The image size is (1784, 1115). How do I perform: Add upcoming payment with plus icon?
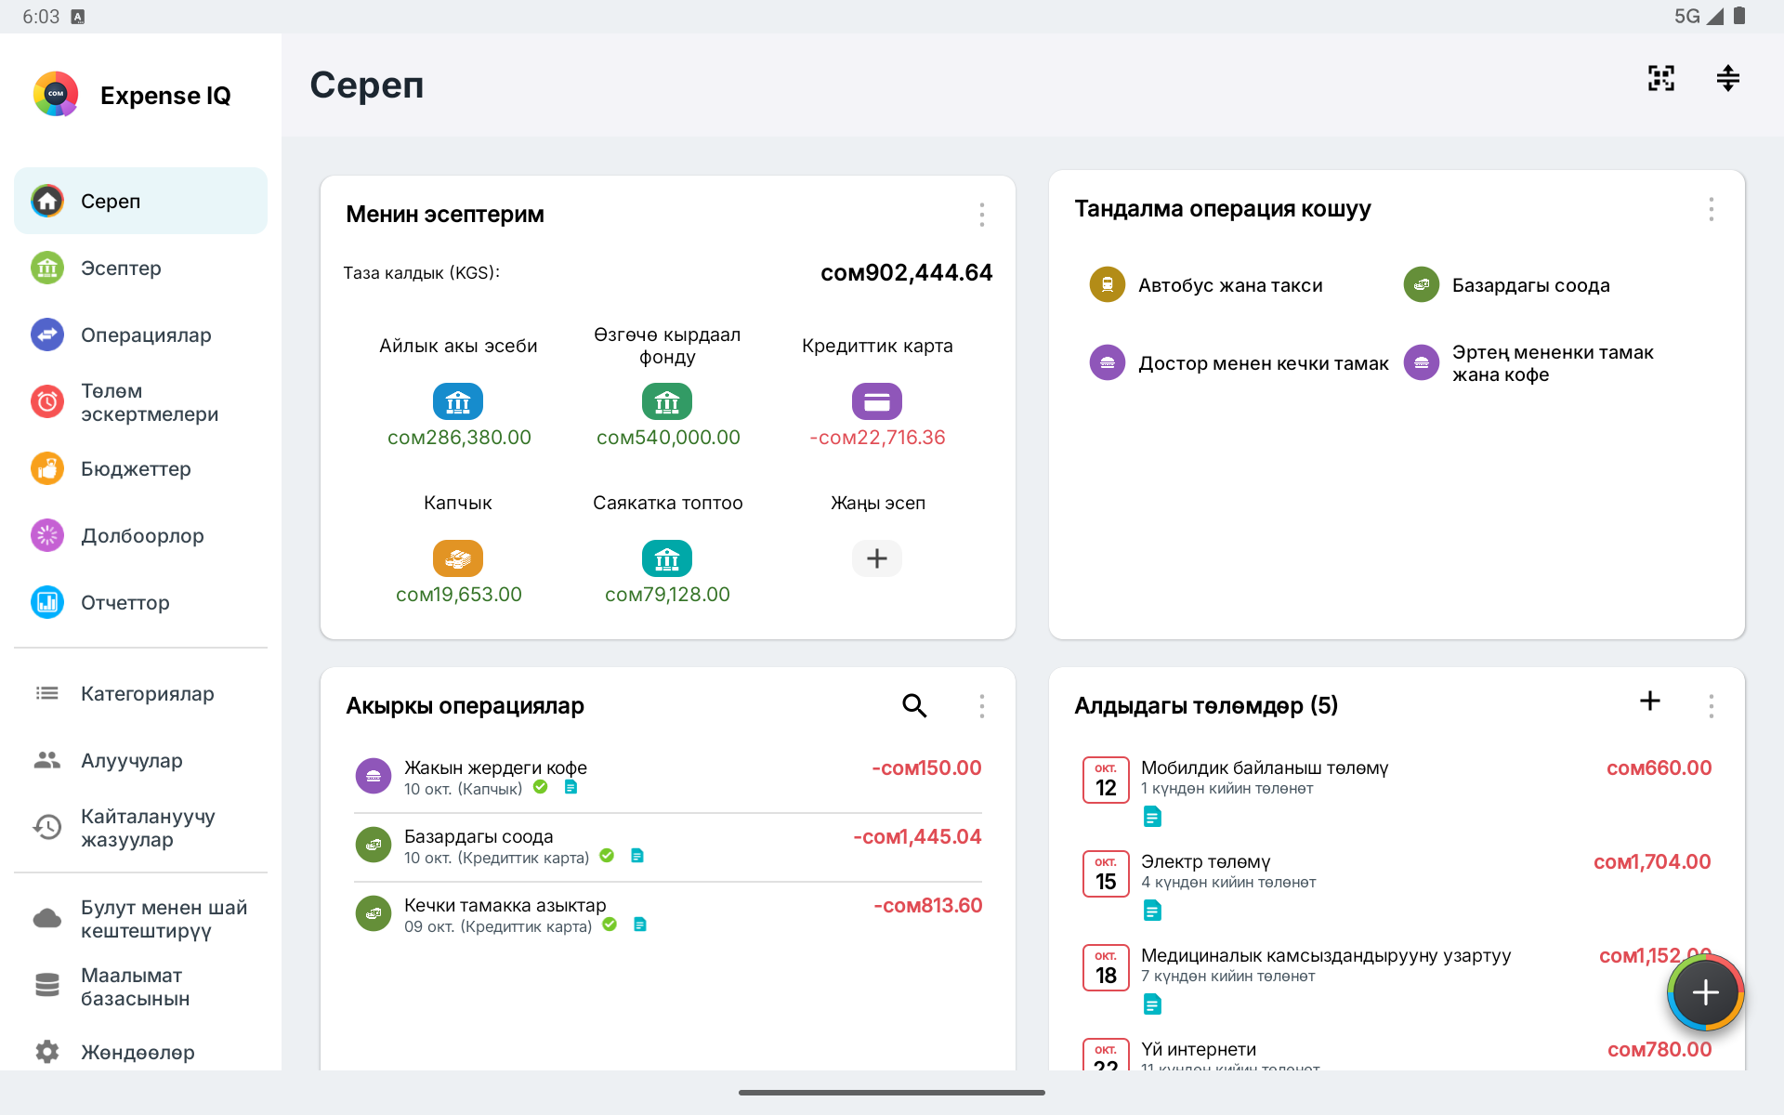pos(1650,701)
